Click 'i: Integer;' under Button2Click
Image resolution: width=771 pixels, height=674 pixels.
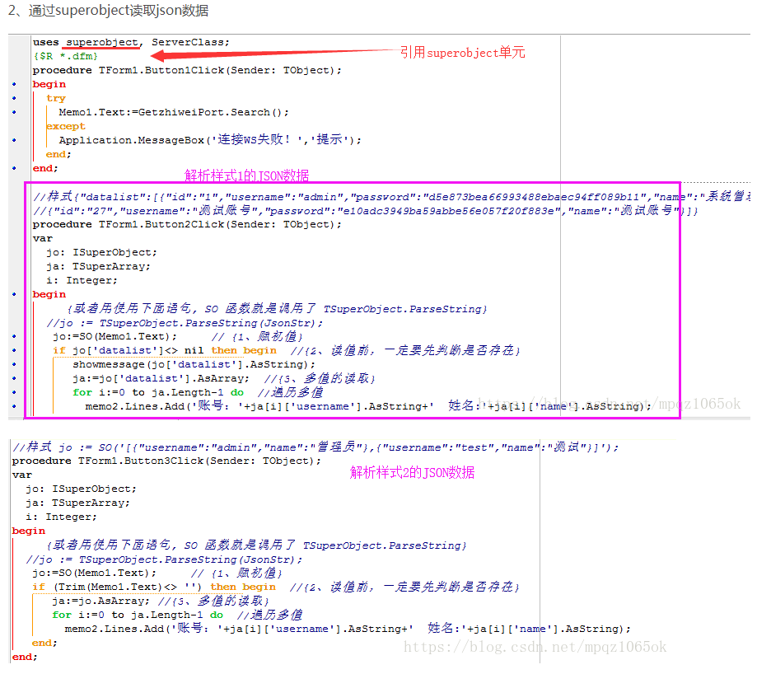82,280
